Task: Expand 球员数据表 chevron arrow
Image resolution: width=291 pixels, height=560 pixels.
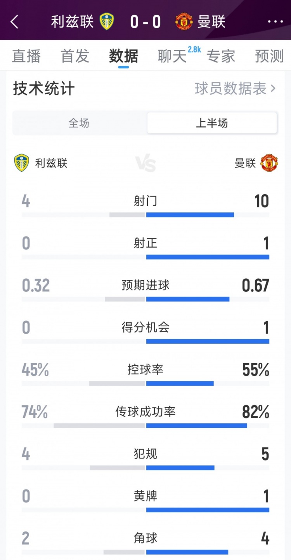Action: 273,89
